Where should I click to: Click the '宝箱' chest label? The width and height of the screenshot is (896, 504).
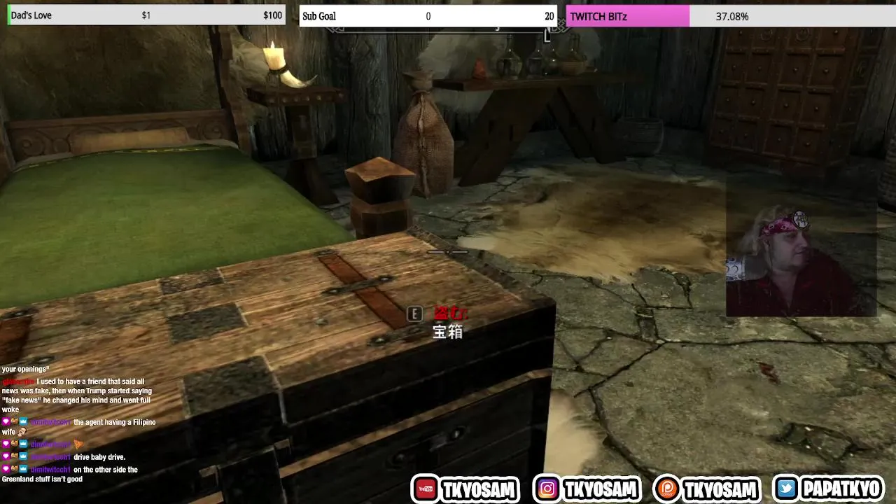tap(448, 331)
